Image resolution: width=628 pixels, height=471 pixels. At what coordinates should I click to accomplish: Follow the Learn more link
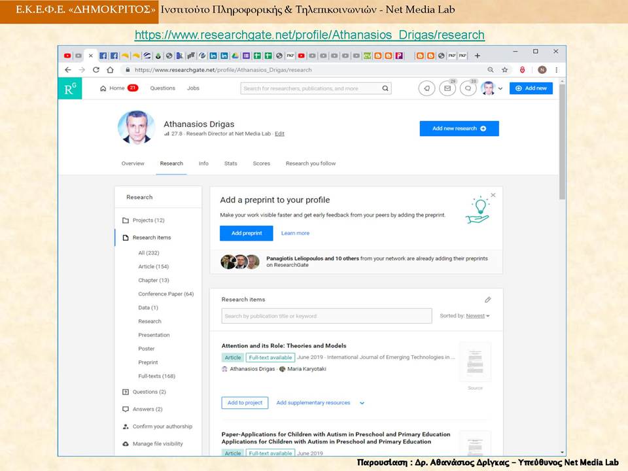295,233
